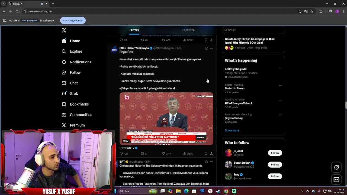The width and height of the screenshot is (347, 195).
Task: Open Yandex browser from the taskbar
Action: [x=210, y=191]
